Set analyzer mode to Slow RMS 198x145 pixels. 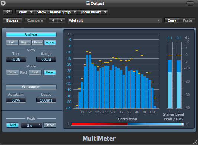(x=12, y=72)
